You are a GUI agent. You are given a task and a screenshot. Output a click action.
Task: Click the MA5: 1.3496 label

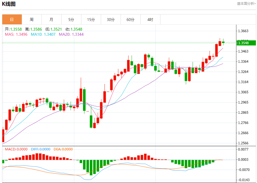(x=16, y=34)
